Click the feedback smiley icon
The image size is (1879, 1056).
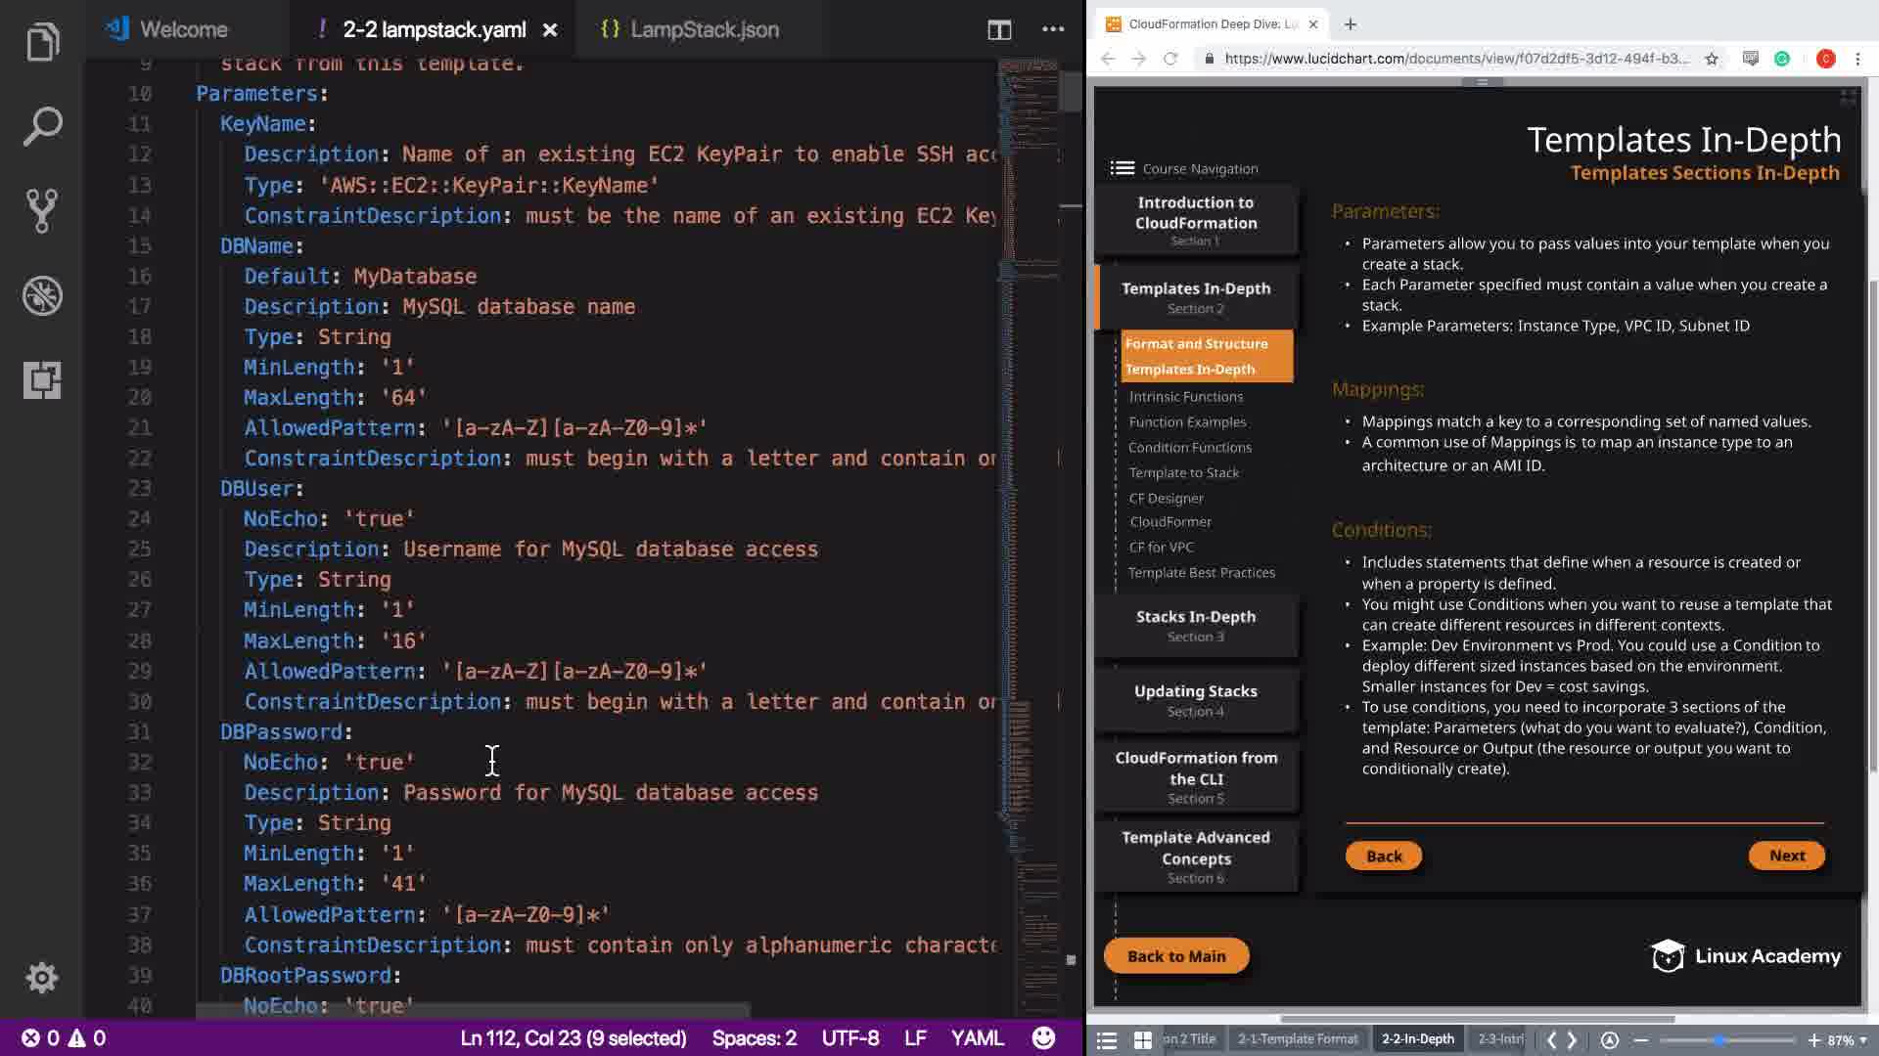pyautogui.click(x=1043, y=1037)
